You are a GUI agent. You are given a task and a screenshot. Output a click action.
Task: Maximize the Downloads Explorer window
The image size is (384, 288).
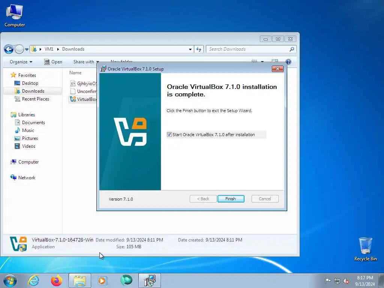pyautogui.click(x=278, y=39)
